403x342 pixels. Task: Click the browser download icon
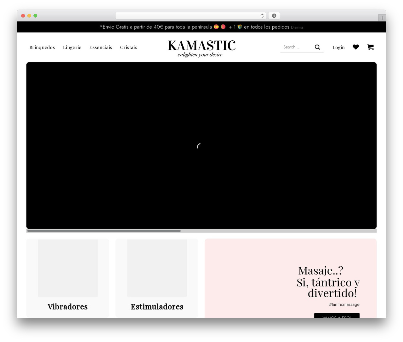pos(274,16)
